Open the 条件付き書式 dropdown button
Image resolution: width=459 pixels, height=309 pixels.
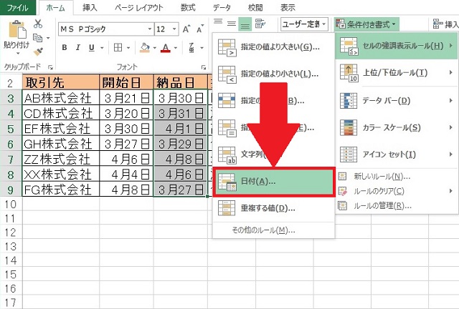pos(366,24)
